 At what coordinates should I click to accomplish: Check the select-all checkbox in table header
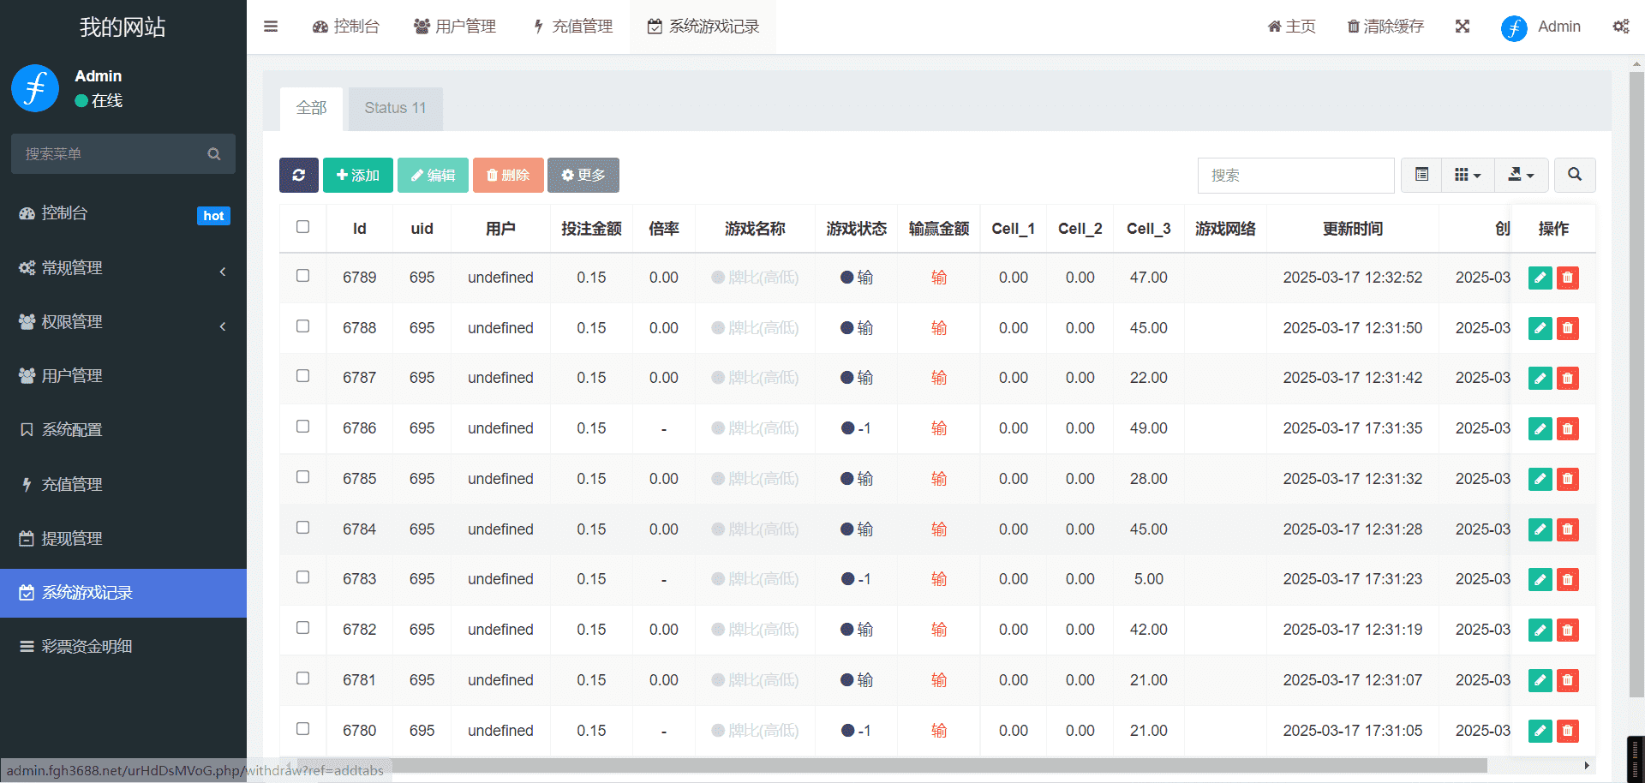[x=302, y=227]
